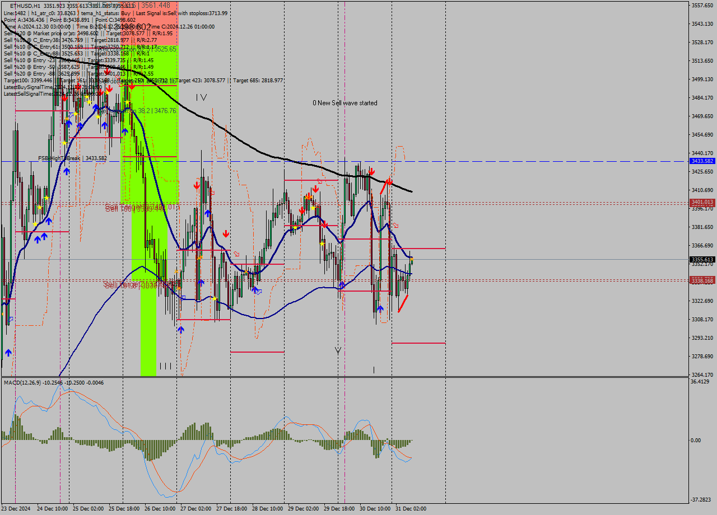The height and width of the screenshot is (515, 717).
Task: Click the '25 Dec 02:00' time axis label
Action: 88,509
